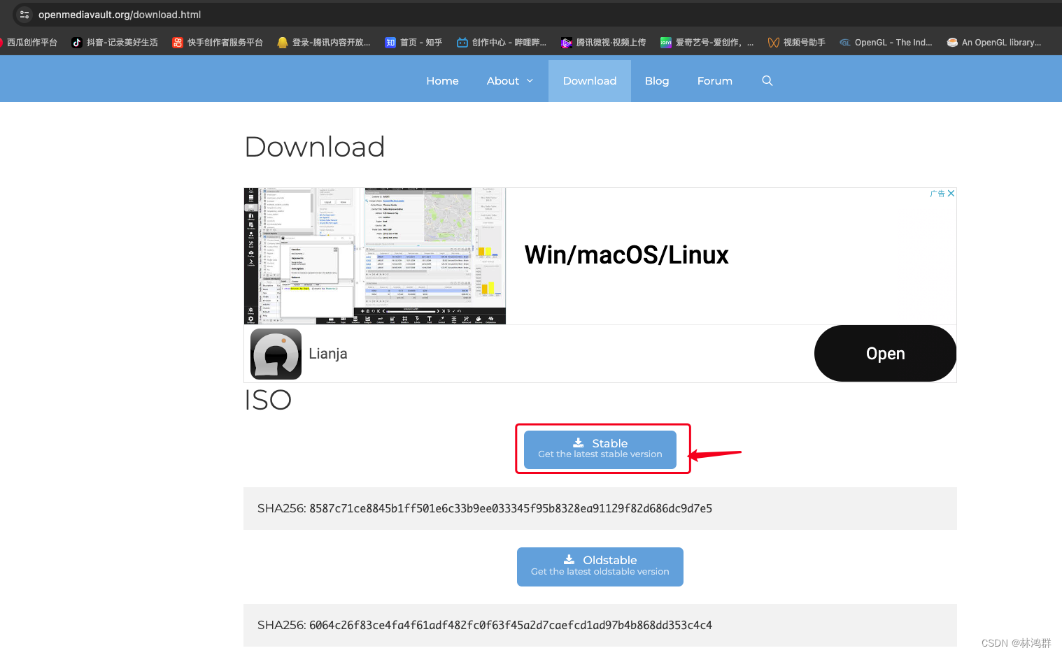Image resolution: width=1062 pixels, height=655 pixels.
Task: Open the TikTok (抖音) bookmark
Action: tap(115, 43)
